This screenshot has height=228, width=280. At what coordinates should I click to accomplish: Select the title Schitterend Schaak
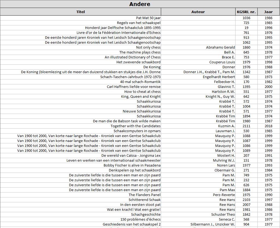point(144,200)
